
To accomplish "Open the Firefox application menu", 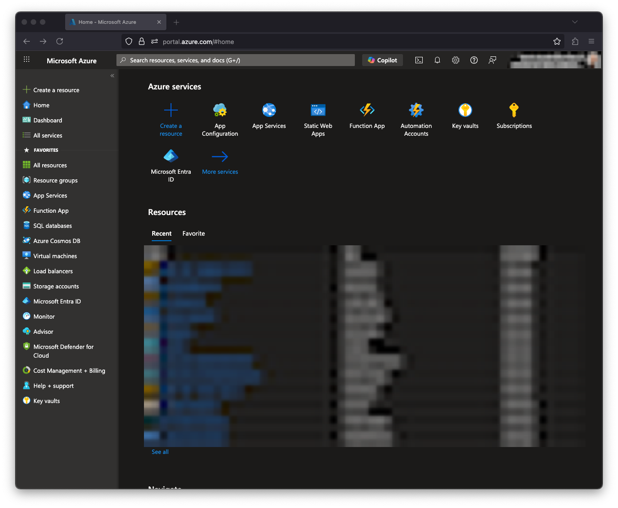I will (591, 41).
